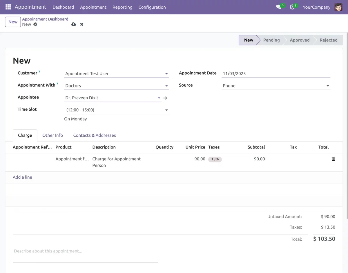Image resolution: width=348 pixels, height=273 pixels.
Task: Click the Appointment Date input field
Action: (x=261, y=74)
